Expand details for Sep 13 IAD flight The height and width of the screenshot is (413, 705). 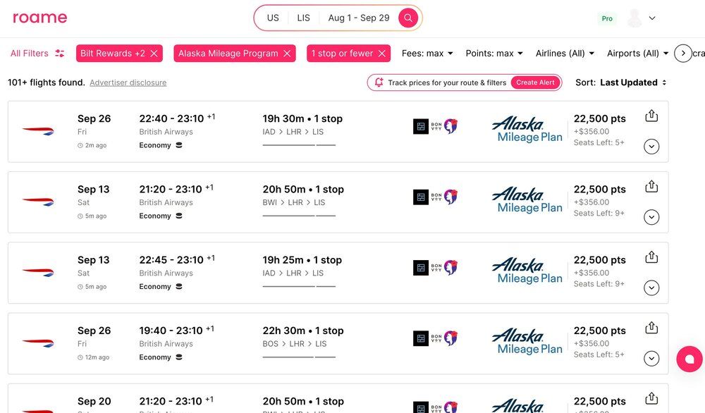651,288
